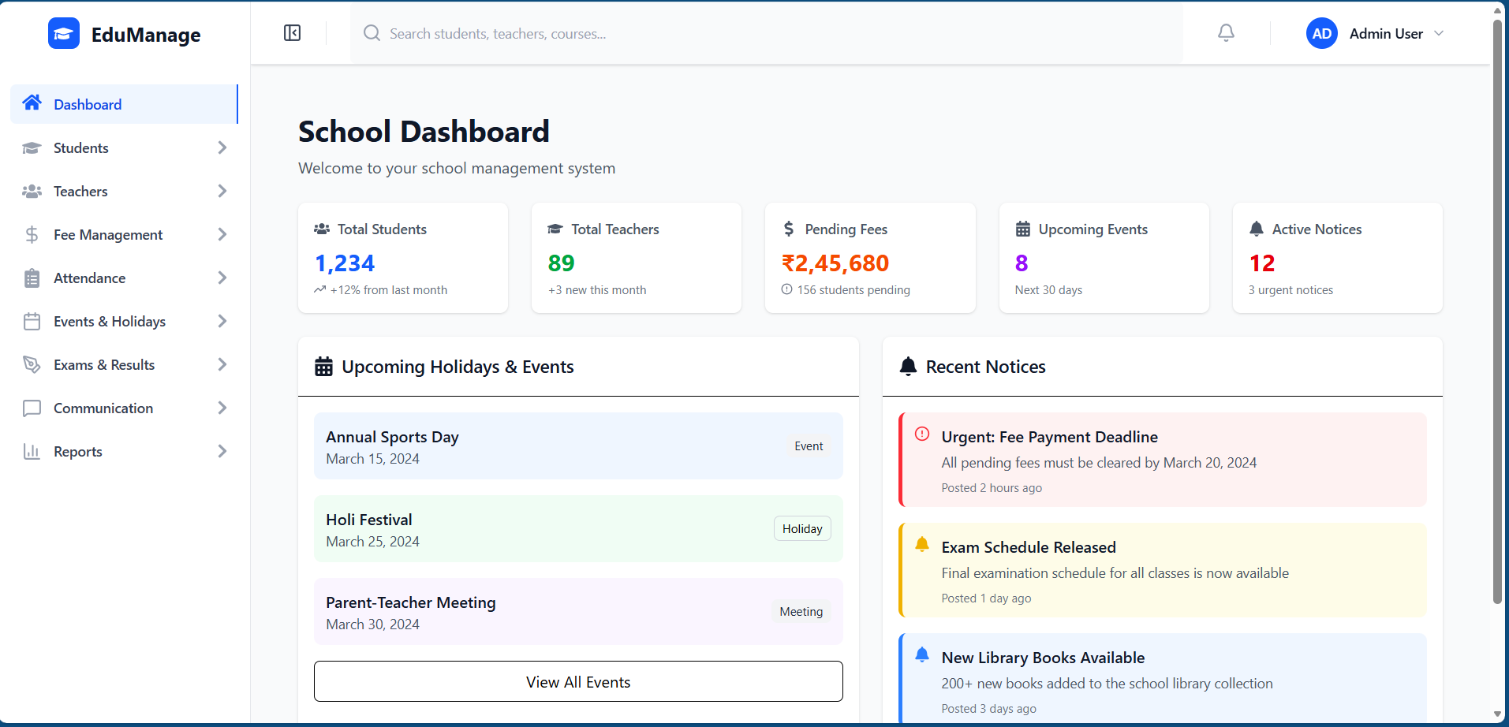
Task: Click the Reports chart icon
Action: (32, 451)
